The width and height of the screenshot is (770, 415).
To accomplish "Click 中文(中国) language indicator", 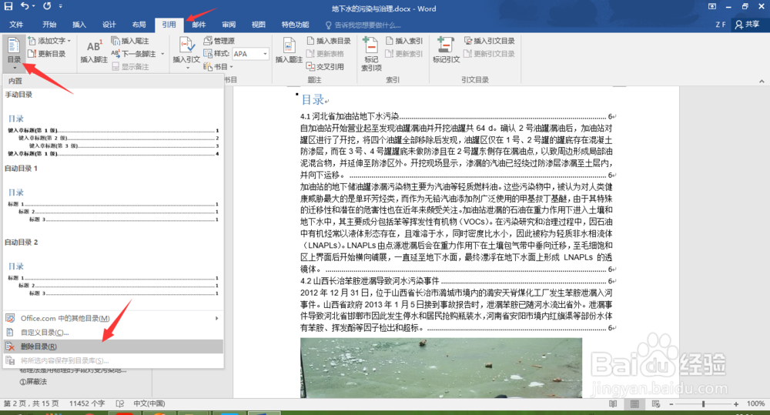I will click(149, 403).
